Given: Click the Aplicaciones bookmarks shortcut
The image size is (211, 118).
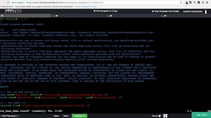Looking at the screenshot, I should [7, 7].
